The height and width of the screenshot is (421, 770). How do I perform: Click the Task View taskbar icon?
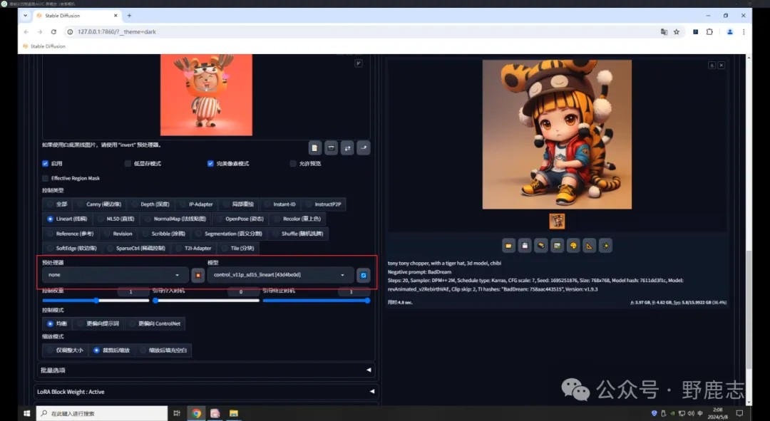177,413
